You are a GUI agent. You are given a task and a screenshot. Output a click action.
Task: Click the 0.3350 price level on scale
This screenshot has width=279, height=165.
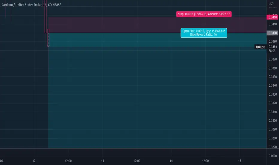[273, 77]
